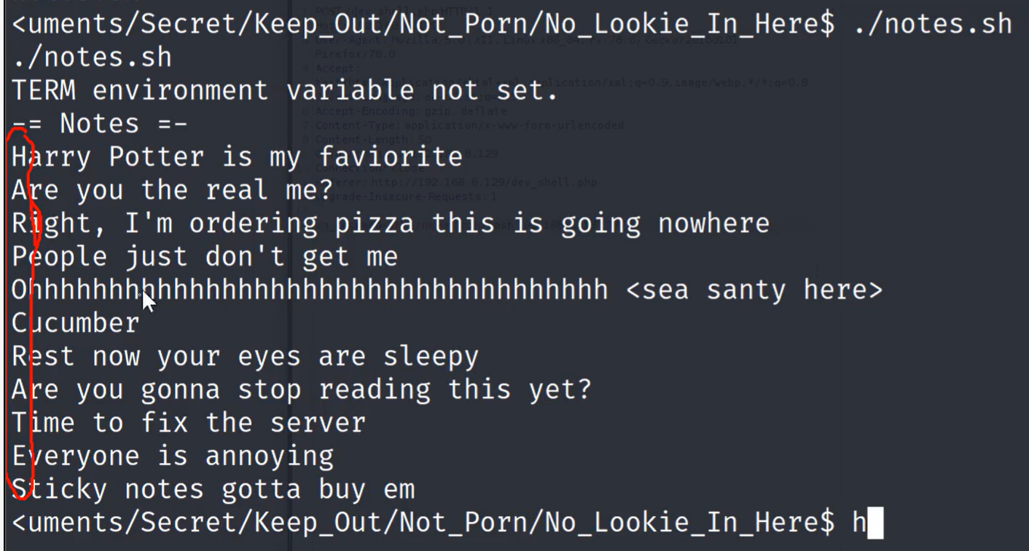Click the "-= Notes =-" header line
The width and height of the screenshot is (1029, 551).
(x=99, y=124)
